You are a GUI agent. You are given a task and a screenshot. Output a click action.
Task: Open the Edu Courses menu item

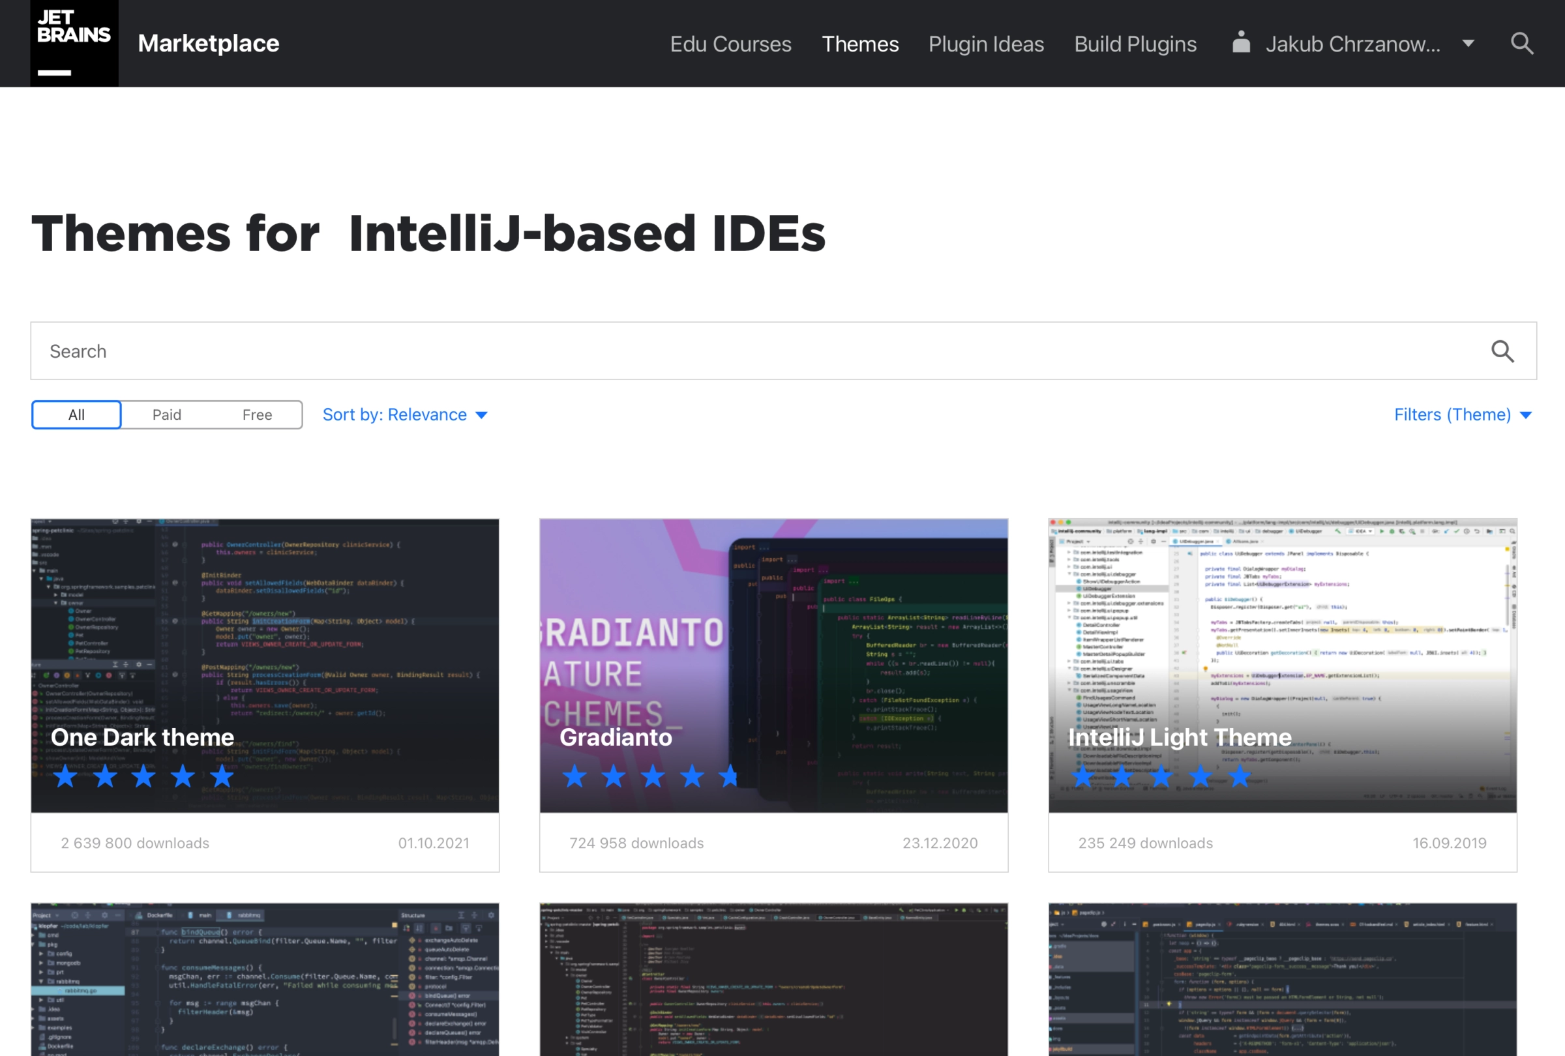(x=730, y=42)
